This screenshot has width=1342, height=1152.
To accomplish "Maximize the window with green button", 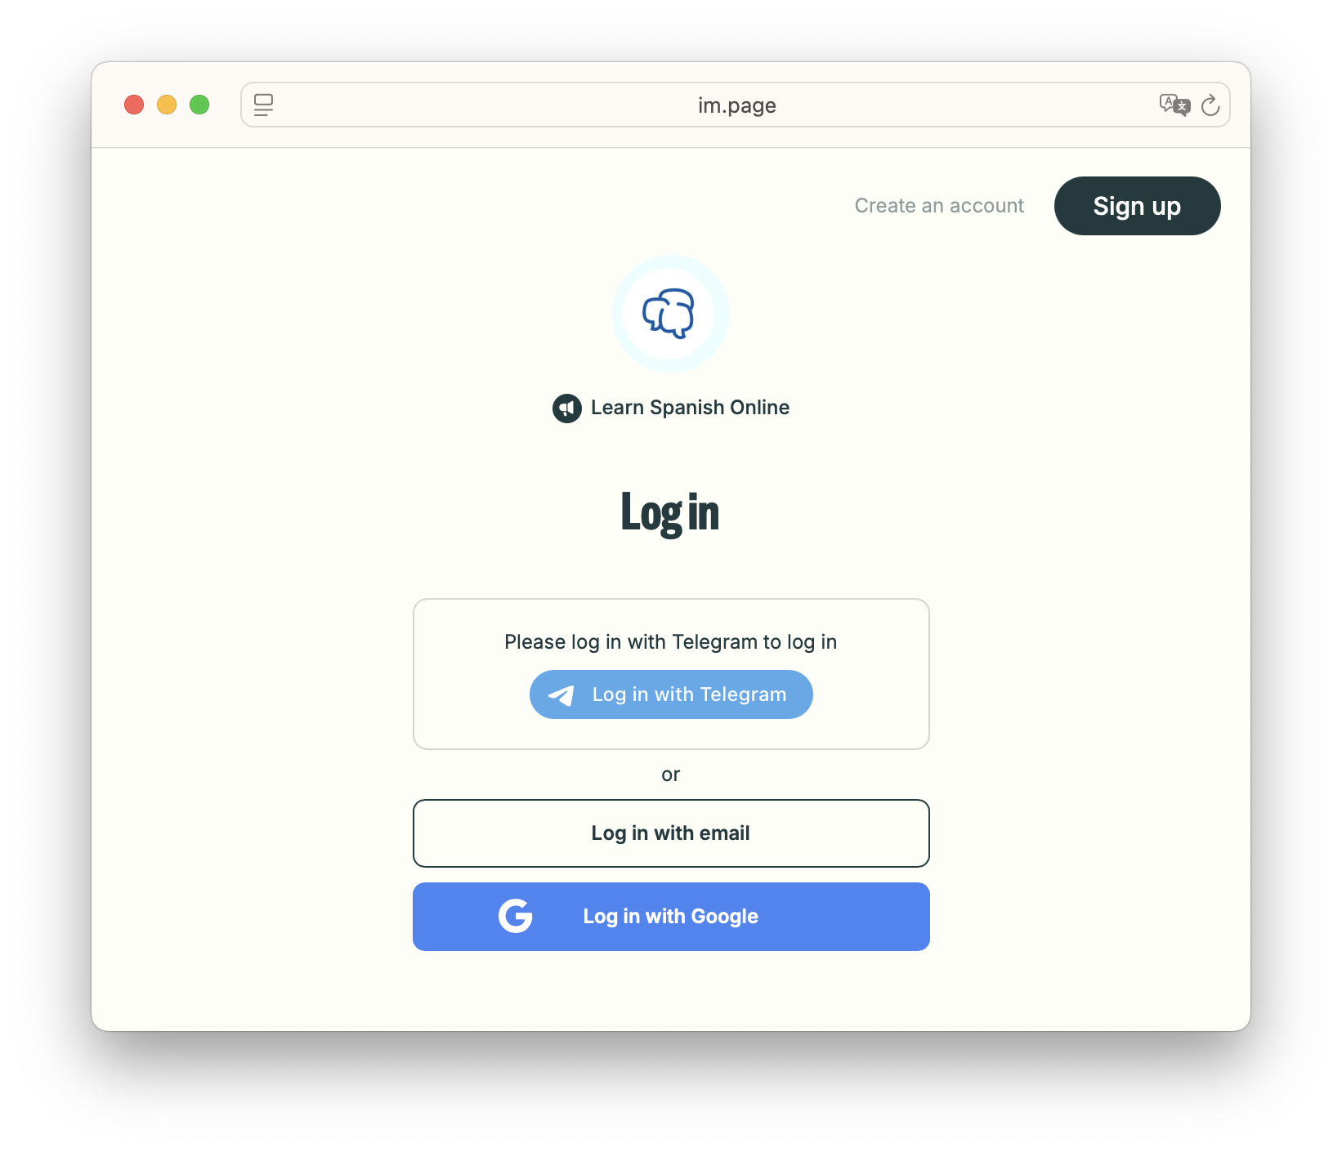I will coord(199,105).
